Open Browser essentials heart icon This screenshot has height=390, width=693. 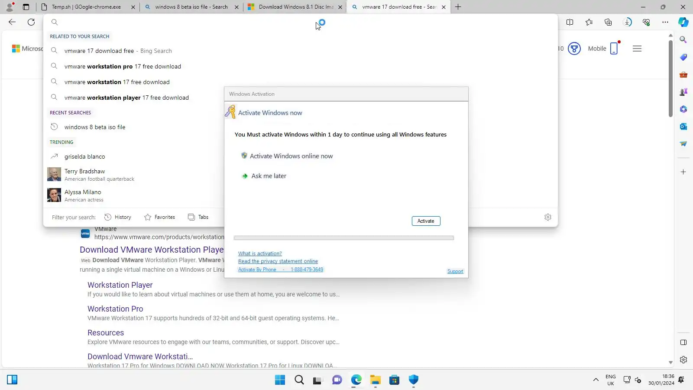(x=646, y=22)
